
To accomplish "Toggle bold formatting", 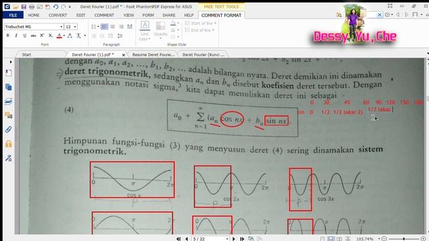I will 8,35.
